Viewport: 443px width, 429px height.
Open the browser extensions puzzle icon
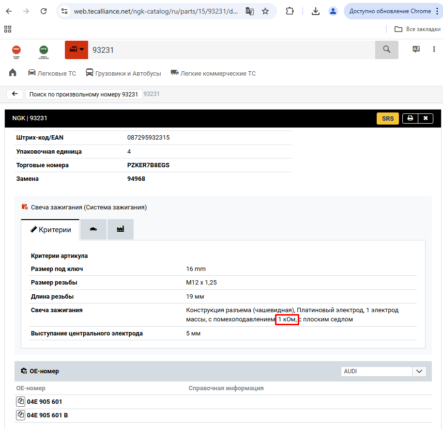290,11
